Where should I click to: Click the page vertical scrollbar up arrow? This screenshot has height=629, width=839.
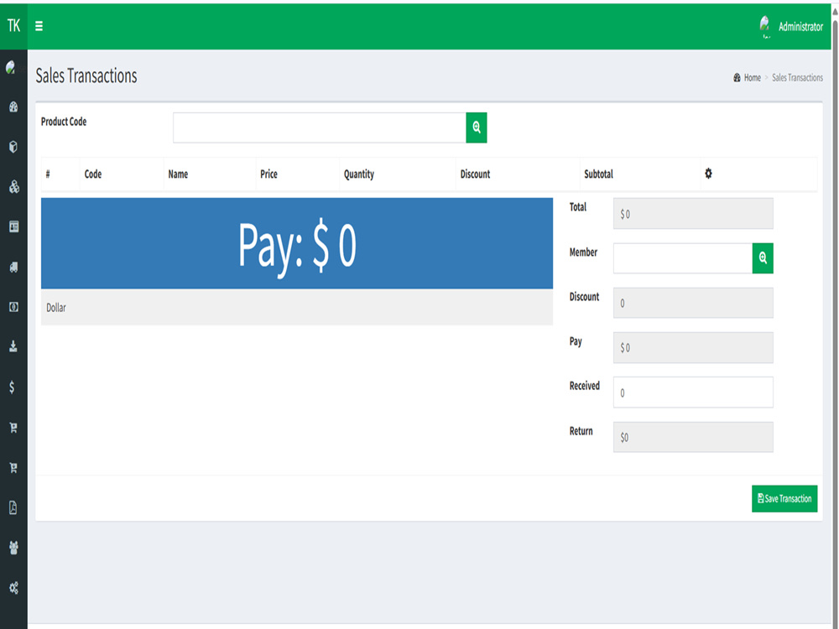click(835, 11)
